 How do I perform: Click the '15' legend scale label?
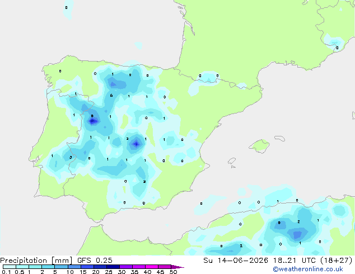[x=83, y=272]
